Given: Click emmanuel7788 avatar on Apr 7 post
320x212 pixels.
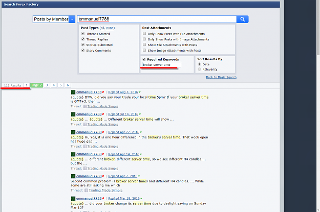Looking at the screenshot, I should [x=73, y=176].
